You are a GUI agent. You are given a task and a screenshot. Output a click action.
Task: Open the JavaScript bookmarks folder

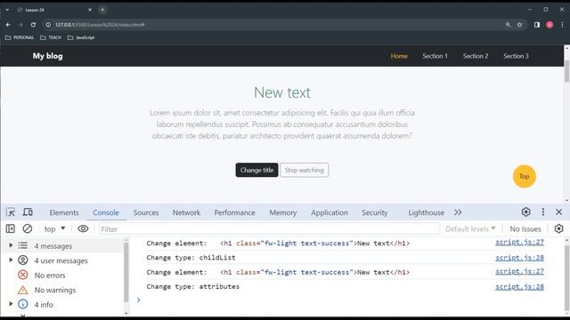[x=81, y=37]
